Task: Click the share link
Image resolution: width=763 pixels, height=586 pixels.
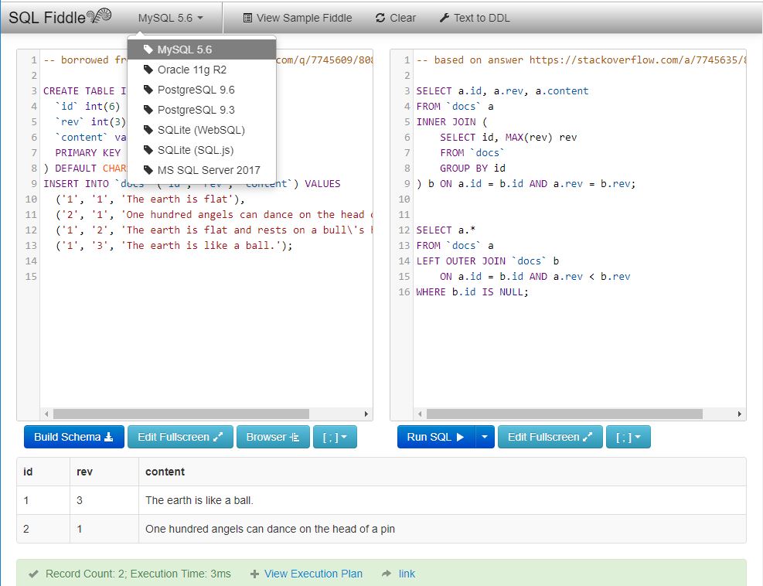Action: tap(407, 574)
